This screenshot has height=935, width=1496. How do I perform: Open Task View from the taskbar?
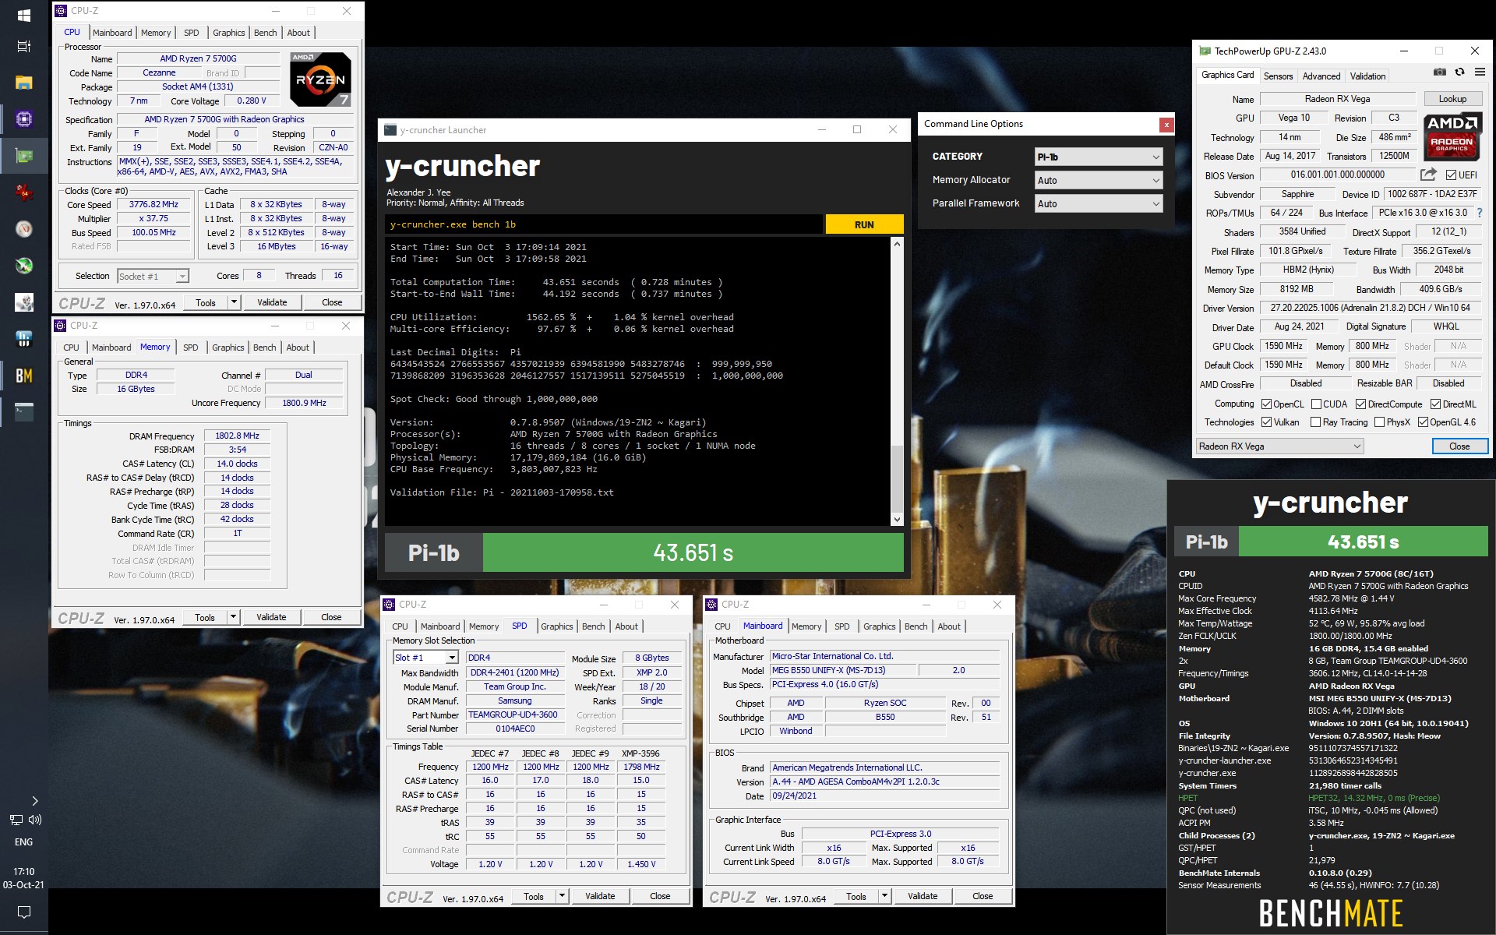(23, 47)
